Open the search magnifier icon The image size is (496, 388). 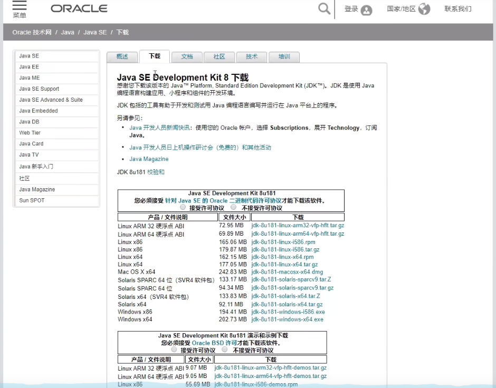324,8
